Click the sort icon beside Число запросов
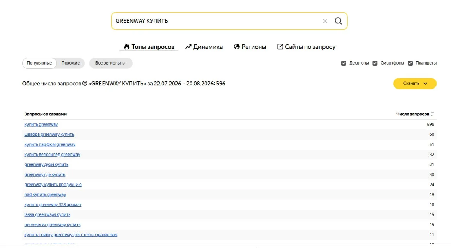 [432, 114]
